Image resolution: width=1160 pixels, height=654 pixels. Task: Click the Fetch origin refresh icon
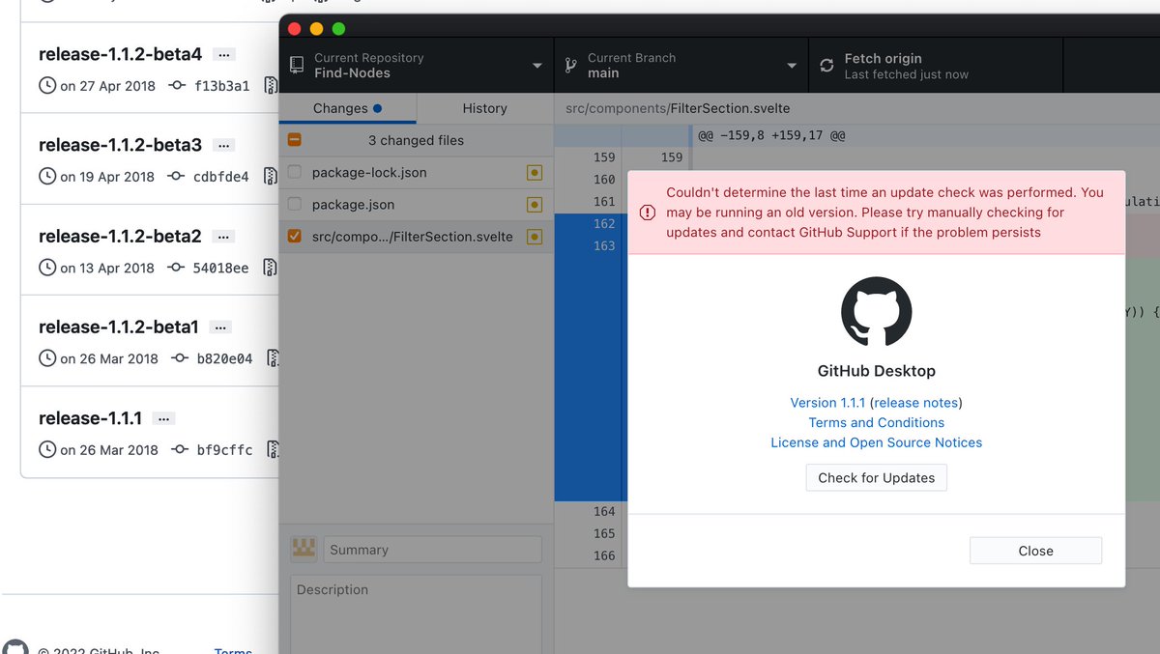tap(826, 65)
